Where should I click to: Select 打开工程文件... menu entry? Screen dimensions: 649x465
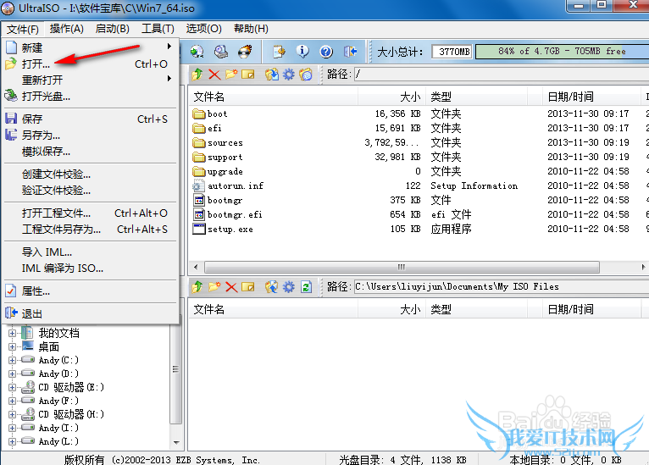pyautogui.click(x=90, y=213)
